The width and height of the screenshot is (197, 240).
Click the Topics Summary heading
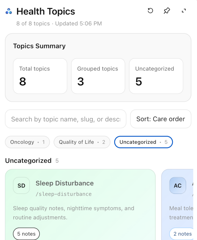[39, 46]
